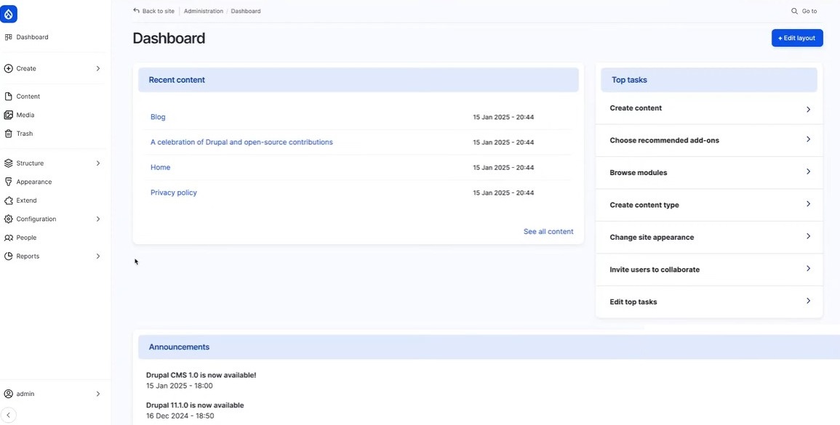
Task: Click the admin user avatar icon
Action: click(8, 394)
